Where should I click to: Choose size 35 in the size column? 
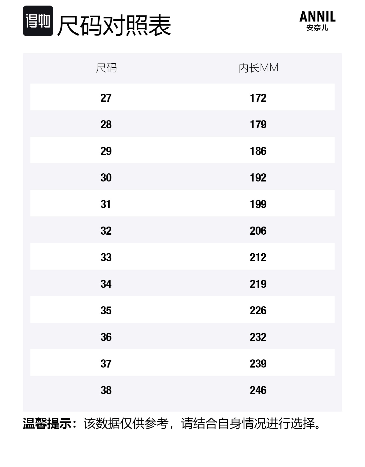(x=106, y=311)
